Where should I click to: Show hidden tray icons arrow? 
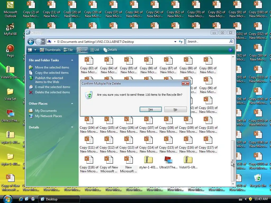click(246, 199)
